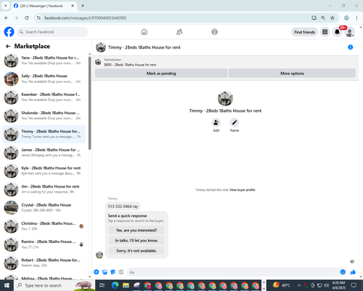Open the Groups icon in top navigation
Viewport: 363px width, 291px height.
[214, 32]
